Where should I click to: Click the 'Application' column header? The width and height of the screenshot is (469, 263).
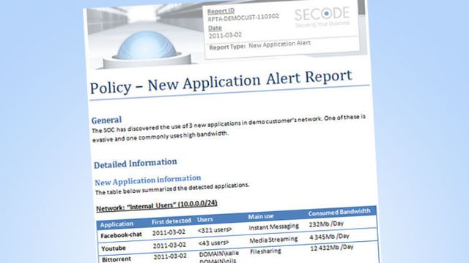[117, 224]
